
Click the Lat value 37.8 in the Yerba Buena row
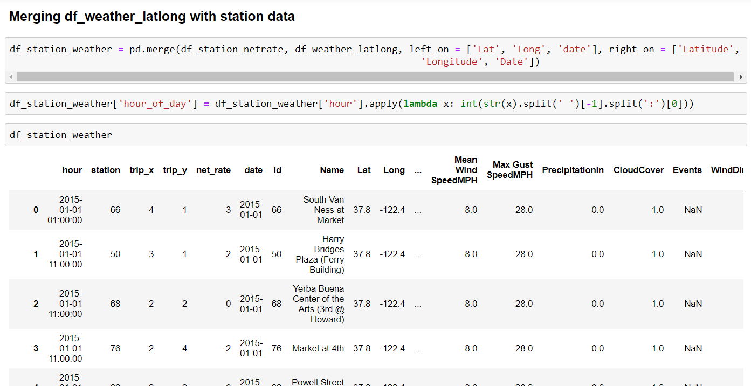point(362,304)
